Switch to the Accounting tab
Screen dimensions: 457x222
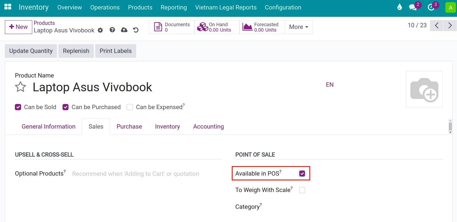tap(208, 127)
